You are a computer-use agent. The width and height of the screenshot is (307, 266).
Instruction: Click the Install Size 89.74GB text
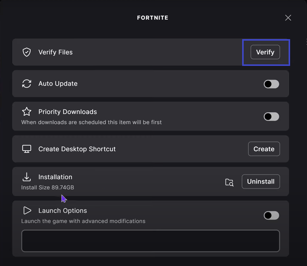click(x=47, y=187)
